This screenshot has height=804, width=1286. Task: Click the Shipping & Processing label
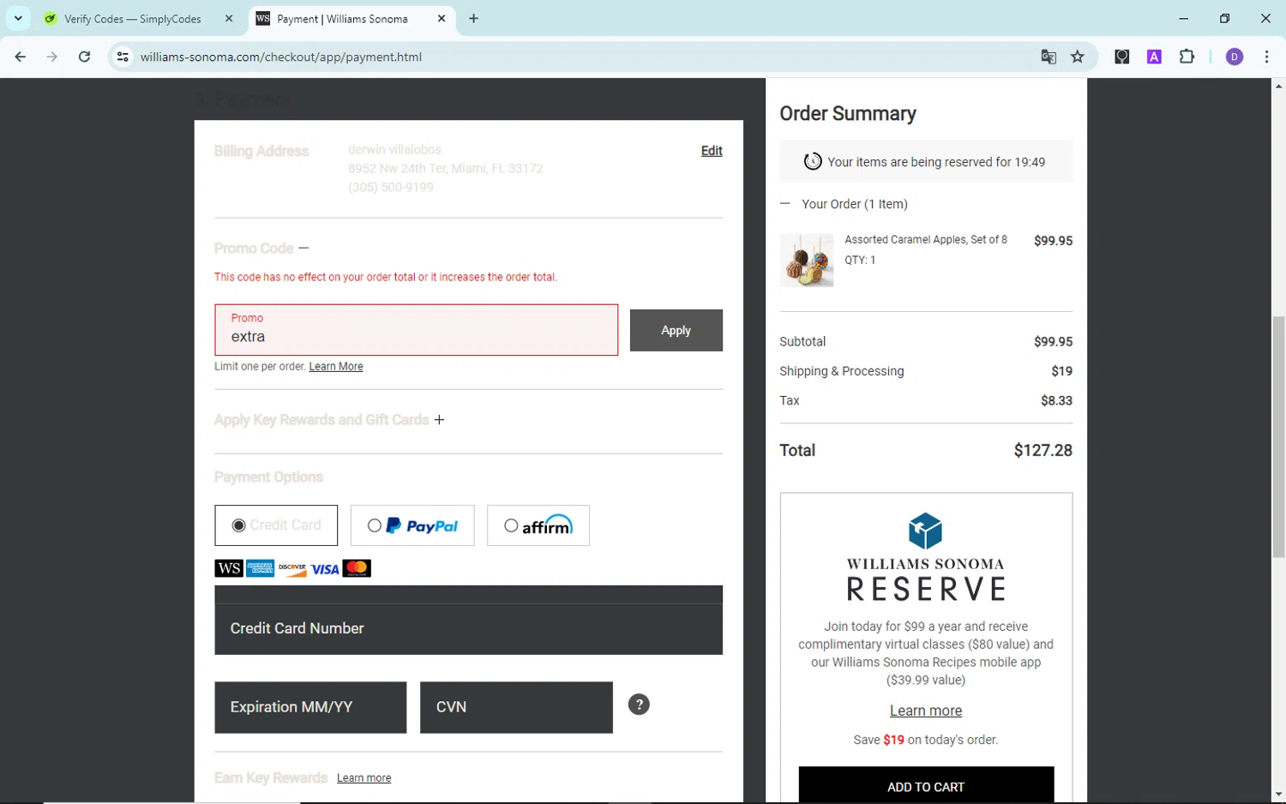click(841, 371)
